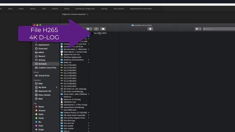Switch to the Editing workspace tab
The image size is (235, 132).
point(67,9)
